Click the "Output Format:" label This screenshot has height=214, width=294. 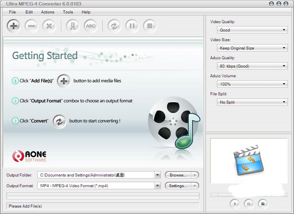coord(20,186)
